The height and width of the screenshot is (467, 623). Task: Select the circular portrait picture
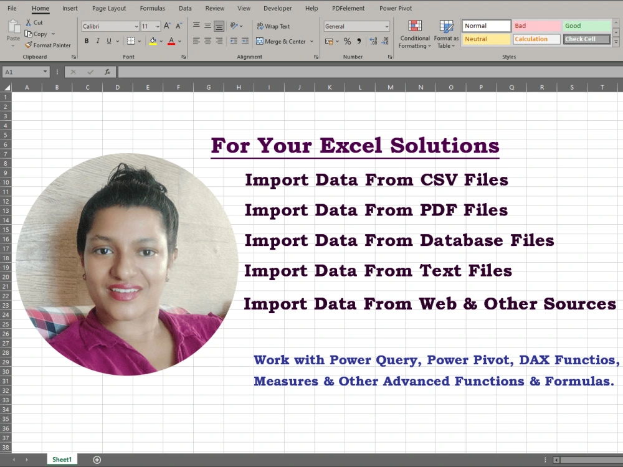point(126,264)
